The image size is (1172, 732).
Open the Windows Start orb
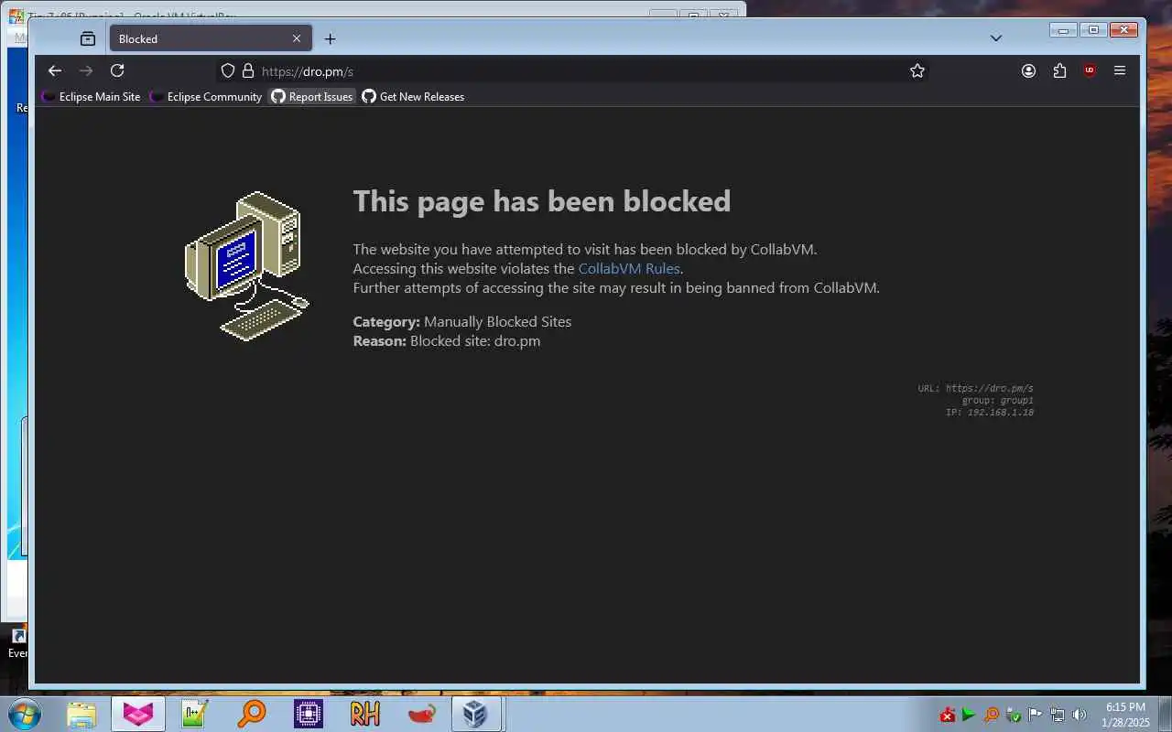tap(24, 714)
